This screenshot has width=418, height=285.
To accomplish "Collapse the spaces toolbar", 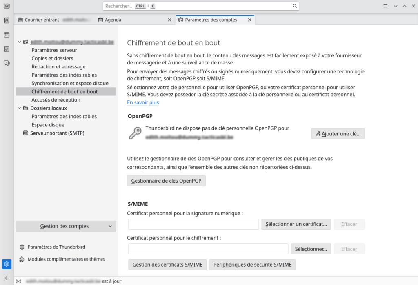I will [x=7, y=278].
